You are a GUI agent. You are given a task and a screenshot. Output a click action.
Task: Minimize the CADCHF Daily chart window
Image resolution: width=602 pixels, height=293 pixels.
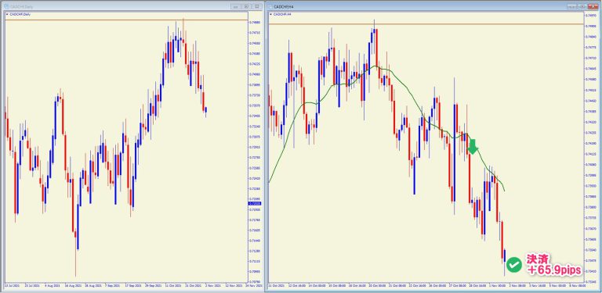tap(236, 6)
